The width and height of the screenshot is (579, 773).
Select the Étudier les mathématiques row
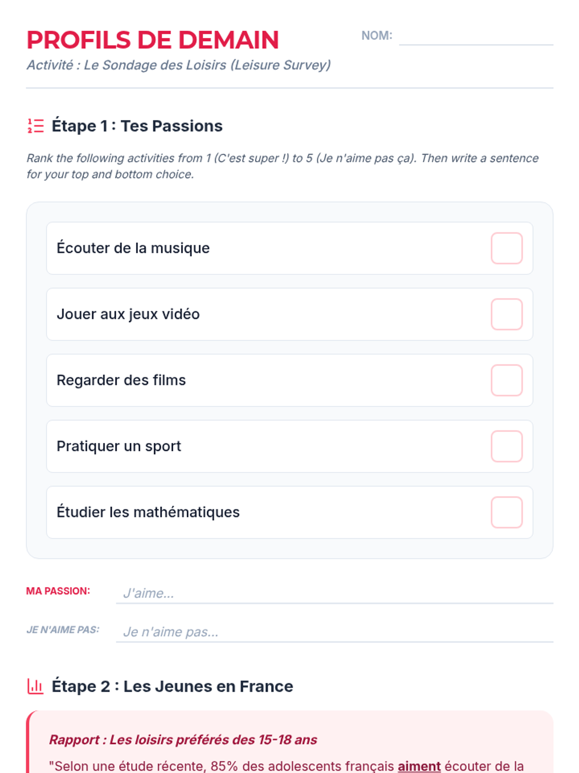pos(289,513)
